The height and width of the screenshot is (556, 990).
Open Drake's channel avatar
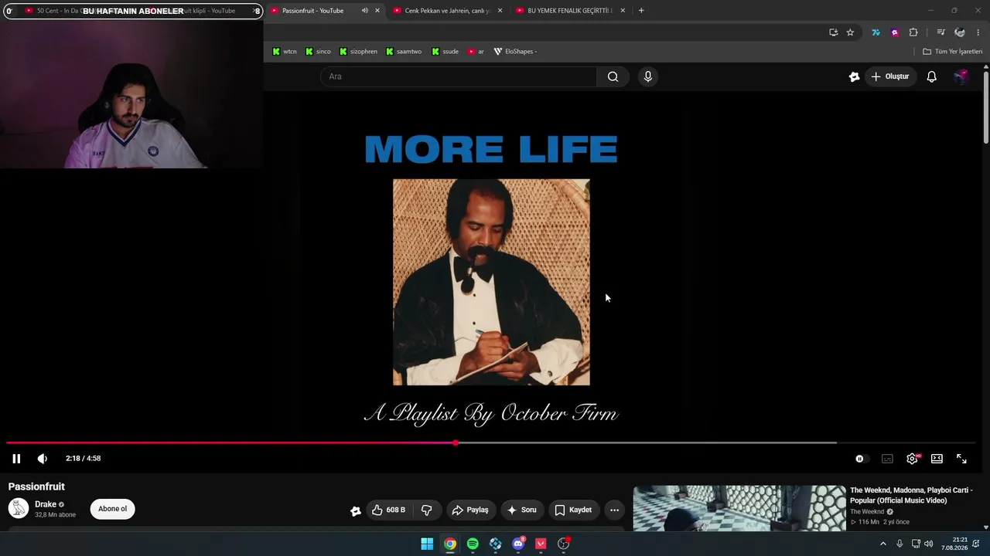tap(19, 508)
